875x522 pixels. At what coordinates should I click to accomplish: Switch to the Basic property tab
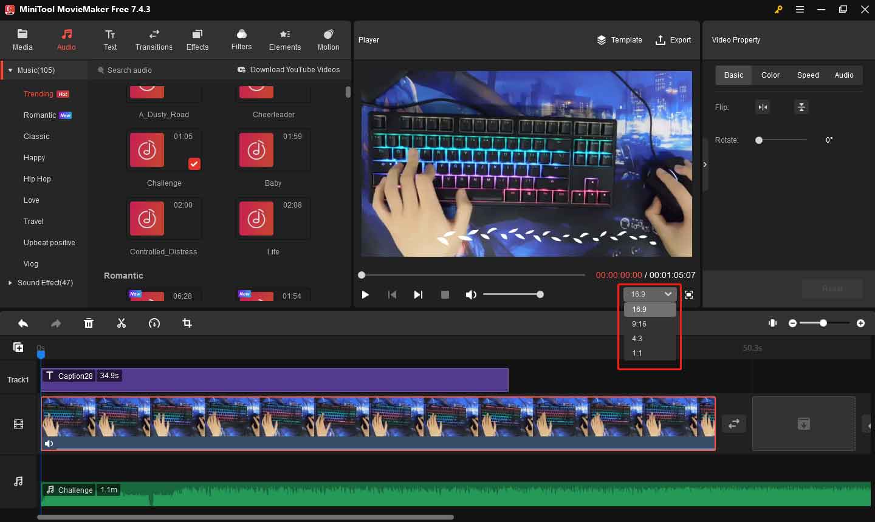(x=733, y=75)
